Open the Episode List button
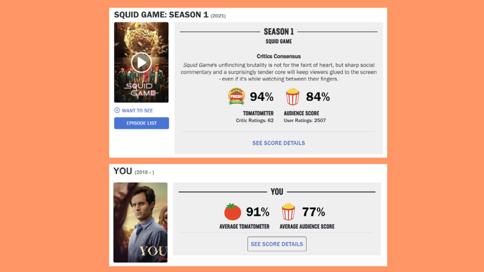 tap(141, 123)
